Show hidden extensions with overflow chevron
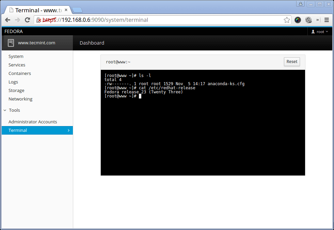Screen dimensions: 334x230 (318, 20)
